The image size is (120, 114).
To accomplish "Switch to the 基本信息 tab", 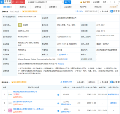I will pos(7,7).
